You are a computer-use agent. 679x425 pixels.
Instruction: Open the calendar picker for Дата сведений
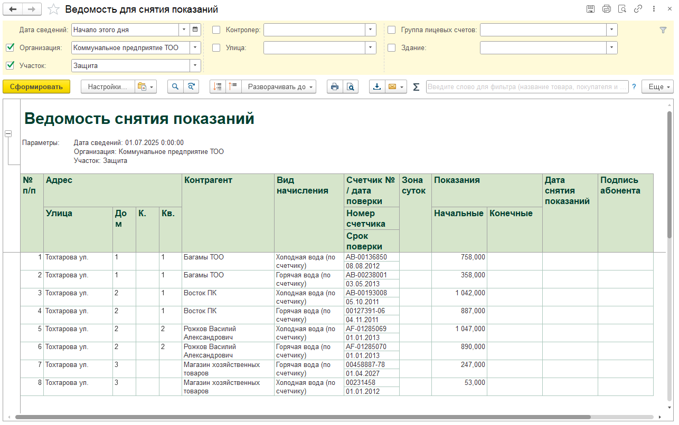[x=195, y=30]
